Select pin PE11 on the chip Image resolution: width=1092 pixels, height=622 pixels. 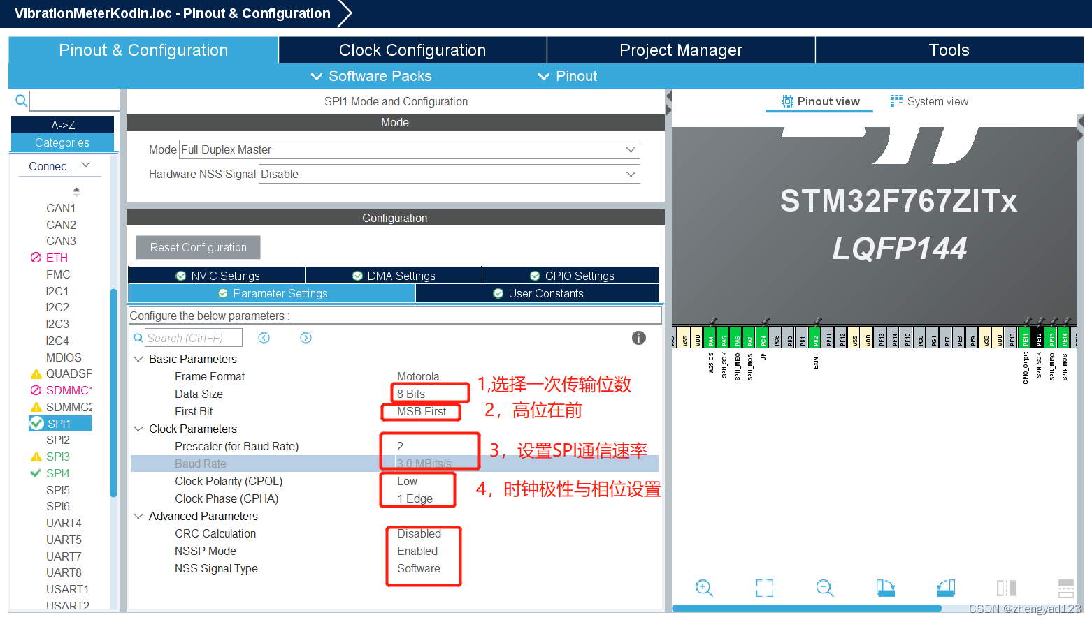point(1026,337)
